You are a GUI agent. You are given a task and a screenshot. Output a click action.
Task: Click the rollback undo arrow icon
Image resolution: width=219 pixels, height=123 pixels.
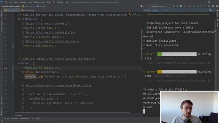(209, 6)
